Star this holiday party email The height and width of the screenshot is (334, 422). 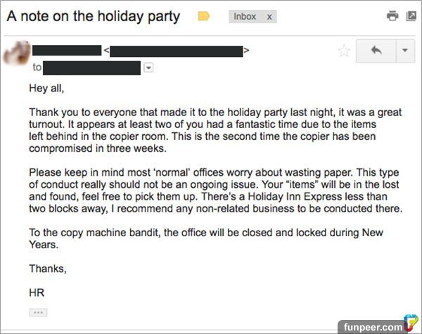point(344,51)
